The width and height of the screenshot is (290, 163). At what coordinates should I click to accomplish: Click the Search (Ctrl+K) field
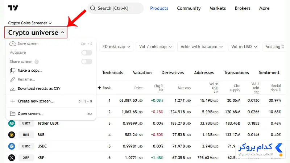116,8
